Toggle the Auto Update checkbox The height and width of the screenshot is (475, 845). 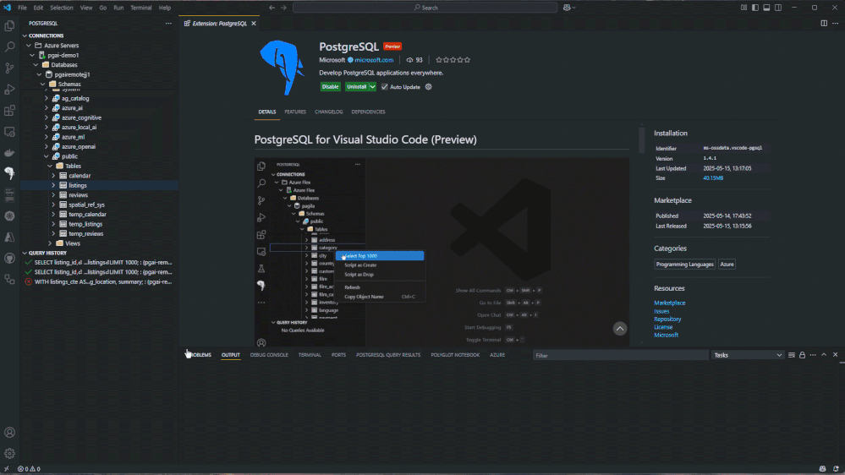coord(384,87)
